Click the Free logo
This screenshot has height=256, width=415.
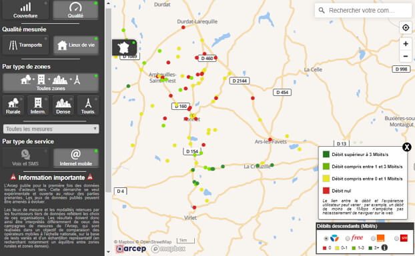357,238
